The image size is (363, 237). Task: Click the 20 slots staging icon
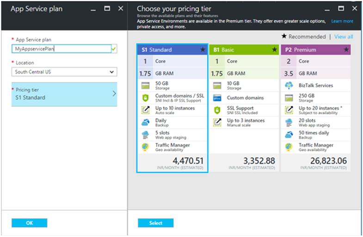289,123
